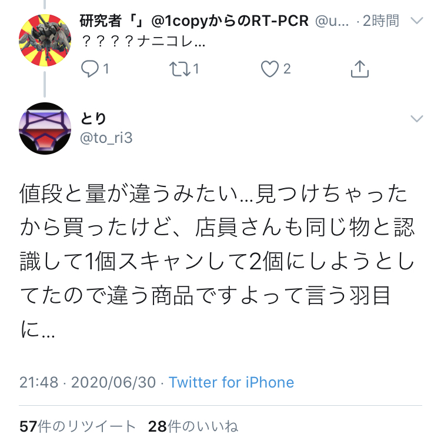Viewport: 441px width, 444px height.
Task: Like the ナニコレ tweet with heart
Action: point(270,69)
